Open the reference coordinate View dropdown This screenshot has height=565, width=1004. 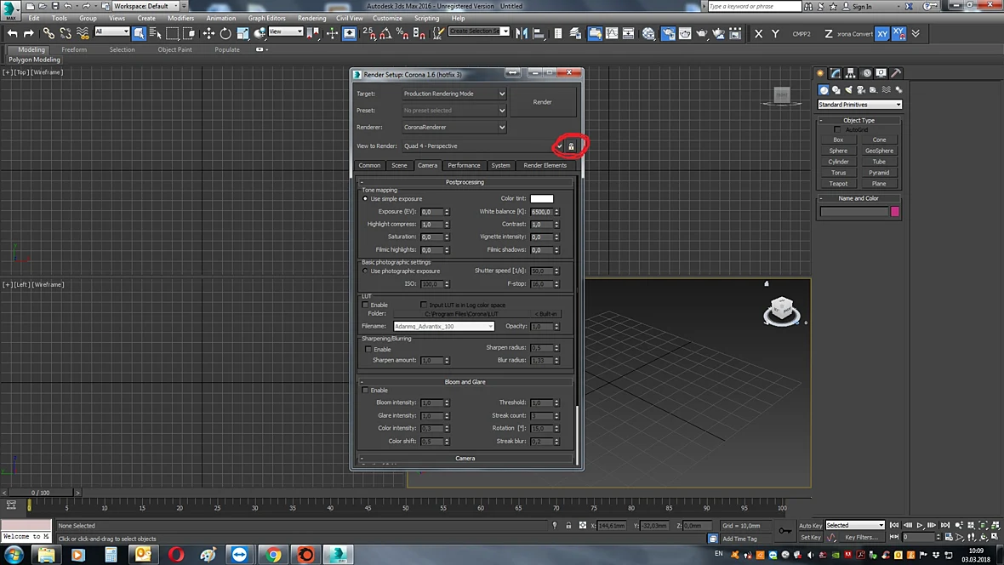(286, 31)
